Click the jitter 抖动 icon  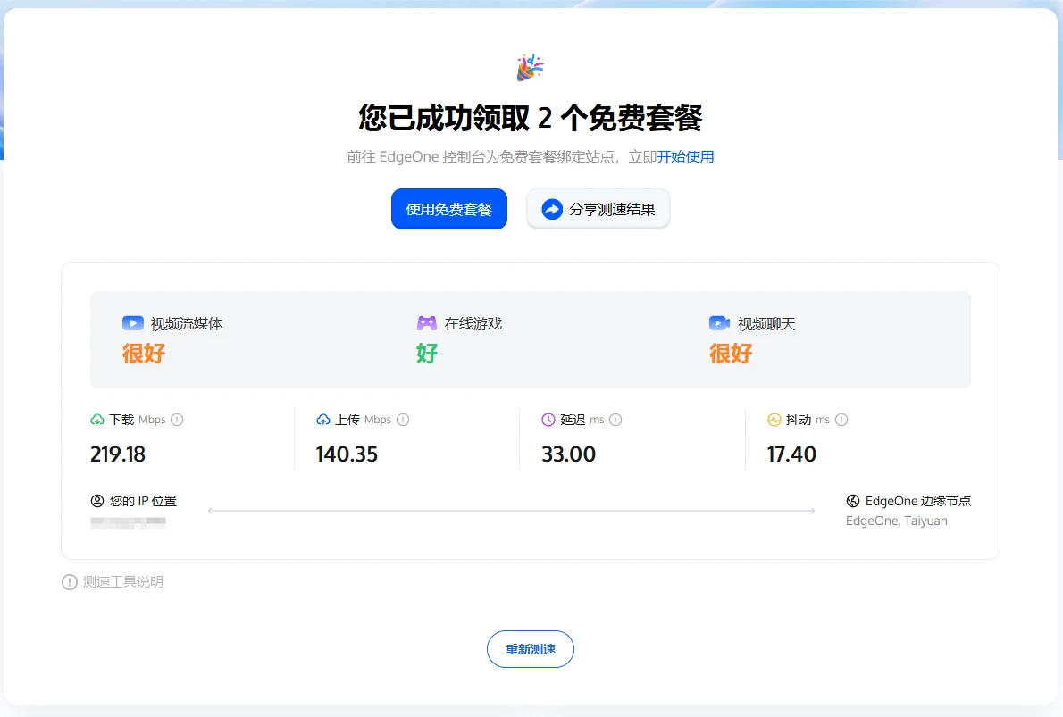774,420
